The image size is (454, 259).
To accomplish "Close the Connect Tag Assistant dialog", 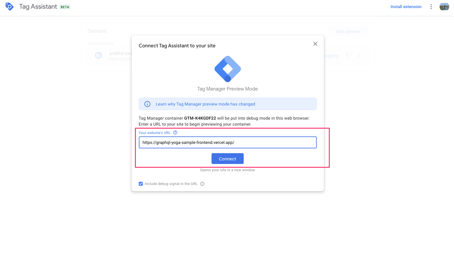I will coord(315,44).
